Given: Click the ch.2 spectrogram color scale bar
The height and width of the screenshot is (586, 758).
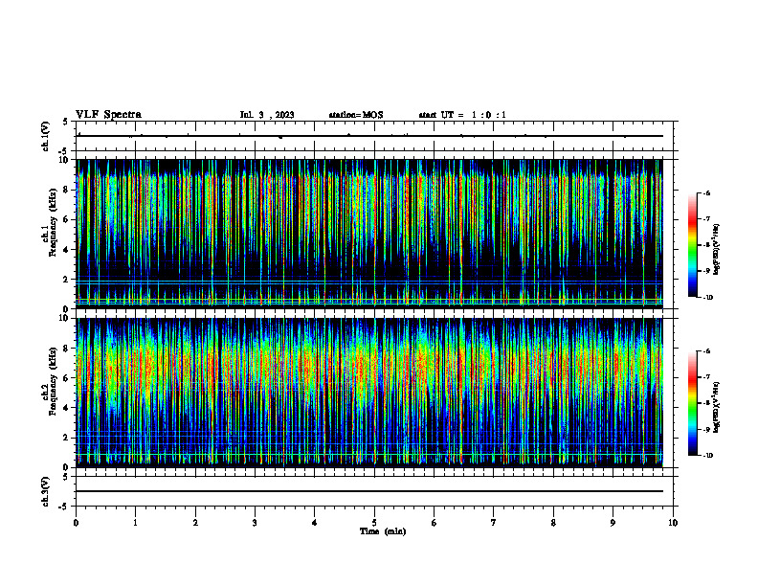Looking at the screenshot, I should click(692, 403).
